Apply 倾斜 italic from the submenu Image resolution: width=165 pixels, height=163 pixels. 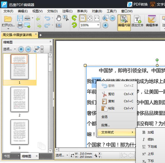(151, 140)
